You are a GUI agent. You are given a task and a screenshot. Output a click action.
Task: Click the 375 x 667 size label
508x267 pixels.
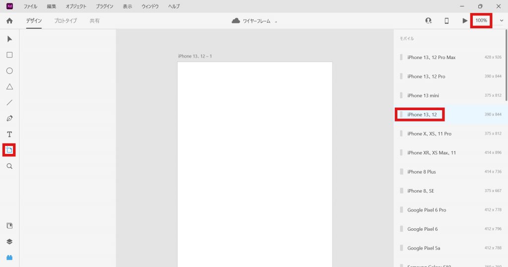(x=493, y=191)
